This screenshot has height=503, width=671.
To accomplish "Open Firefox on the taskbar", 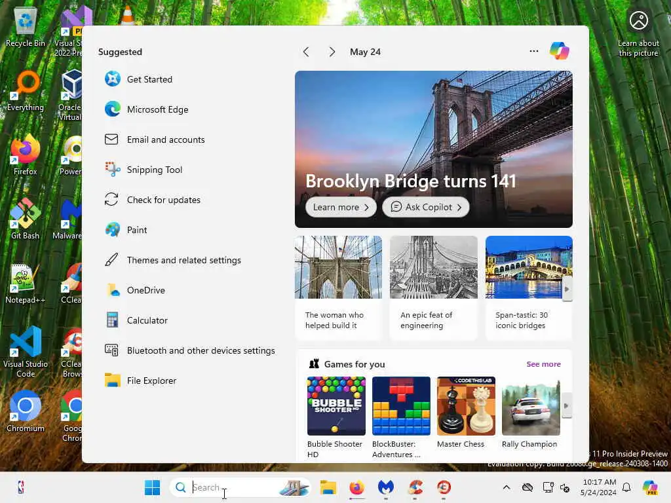I will (356, 487).
